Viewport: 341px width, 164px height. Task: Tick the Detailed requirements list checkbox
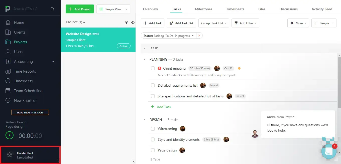pyautogui.click(x=153, y=85)
